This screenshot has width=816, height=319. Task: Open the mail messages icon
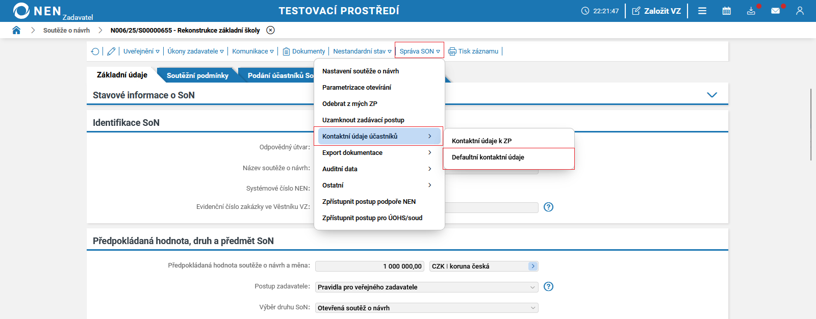point(775,11)
